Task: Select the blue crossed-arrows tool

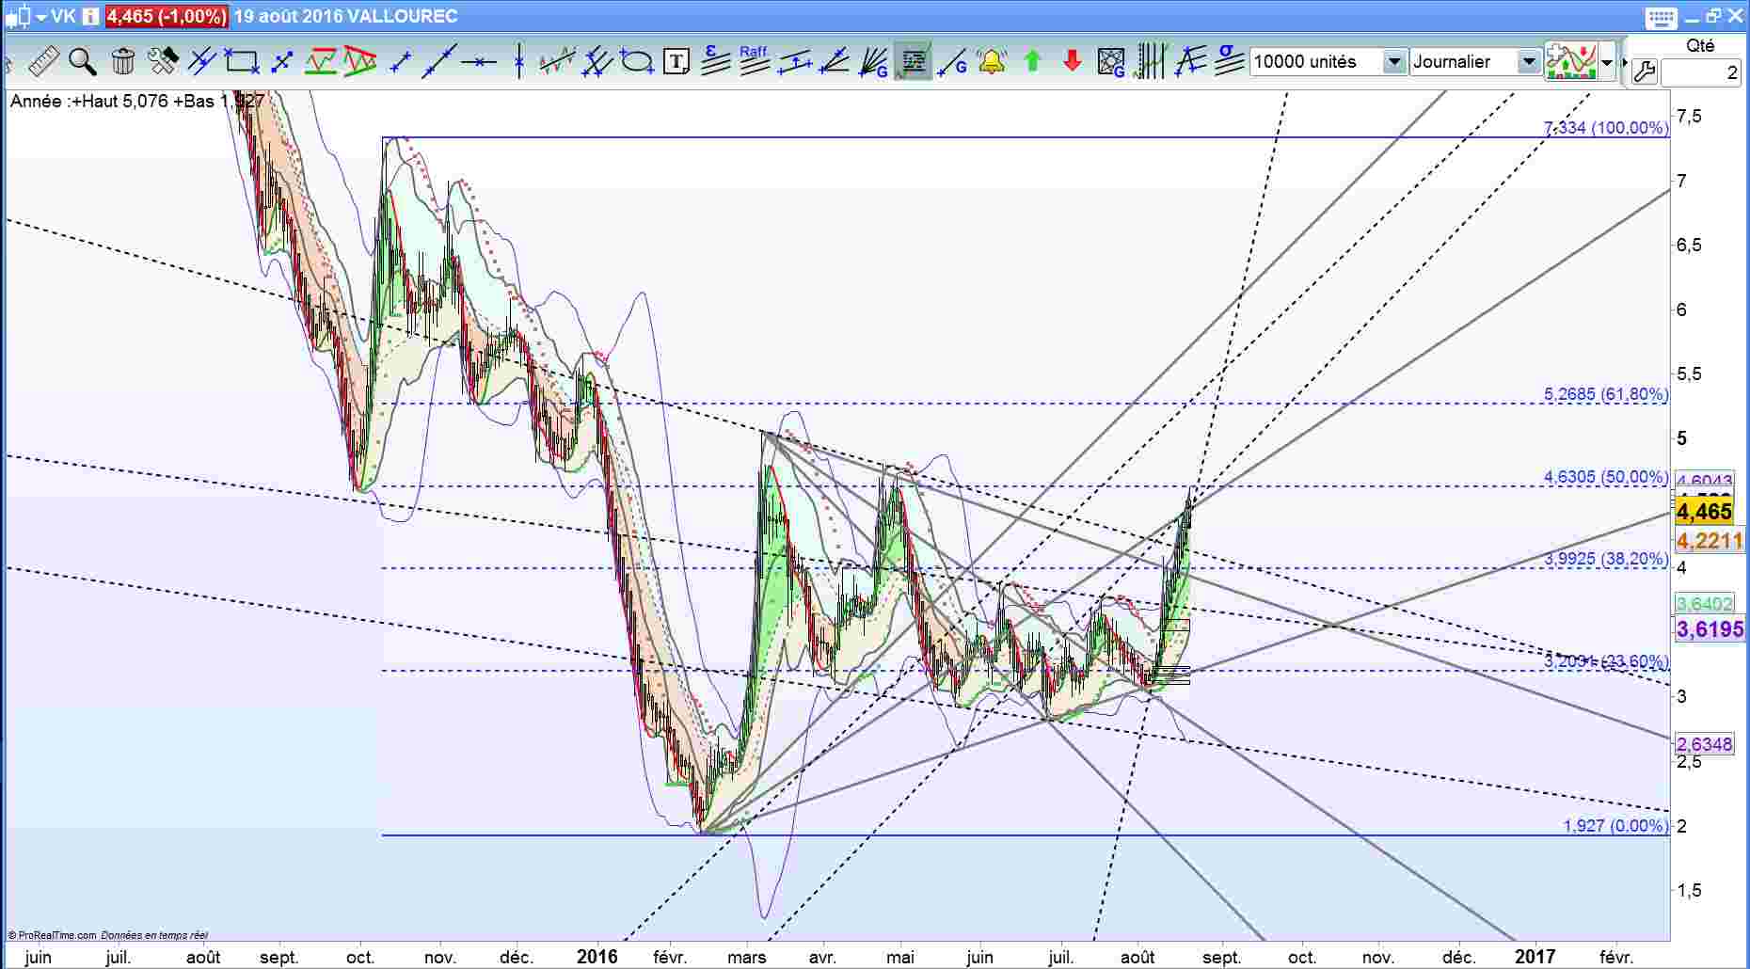Action: (x=281, y=62)
